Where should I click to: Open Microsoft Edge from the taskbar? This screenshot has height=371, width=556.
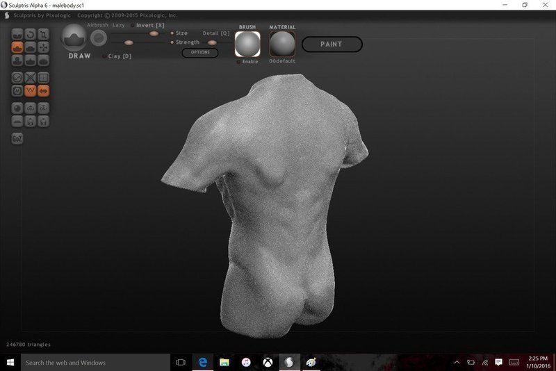click(203, 362)
